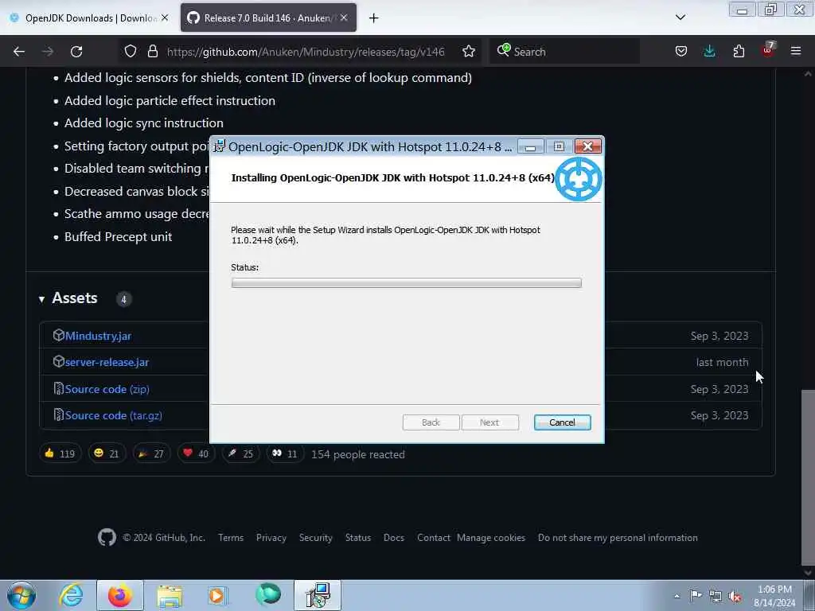View site security info via padlock icon
This screenshot has width=815, height=611.
tap(152, 52)
